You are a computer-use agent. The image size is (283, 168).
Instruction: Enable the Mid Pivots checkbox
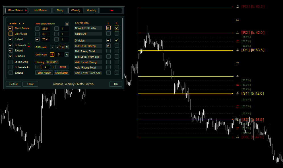(11, 34)
